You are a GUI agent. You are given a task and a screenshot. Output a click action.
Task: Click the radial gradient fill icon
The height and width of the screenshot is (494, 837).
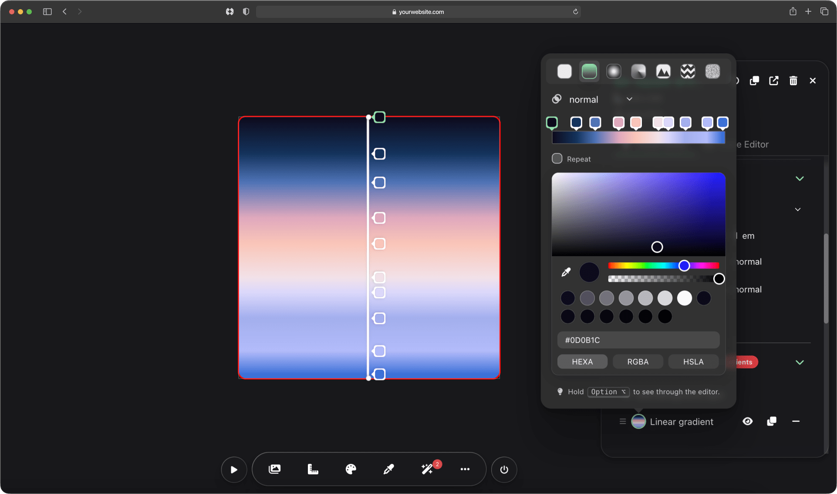click(614, 72)
